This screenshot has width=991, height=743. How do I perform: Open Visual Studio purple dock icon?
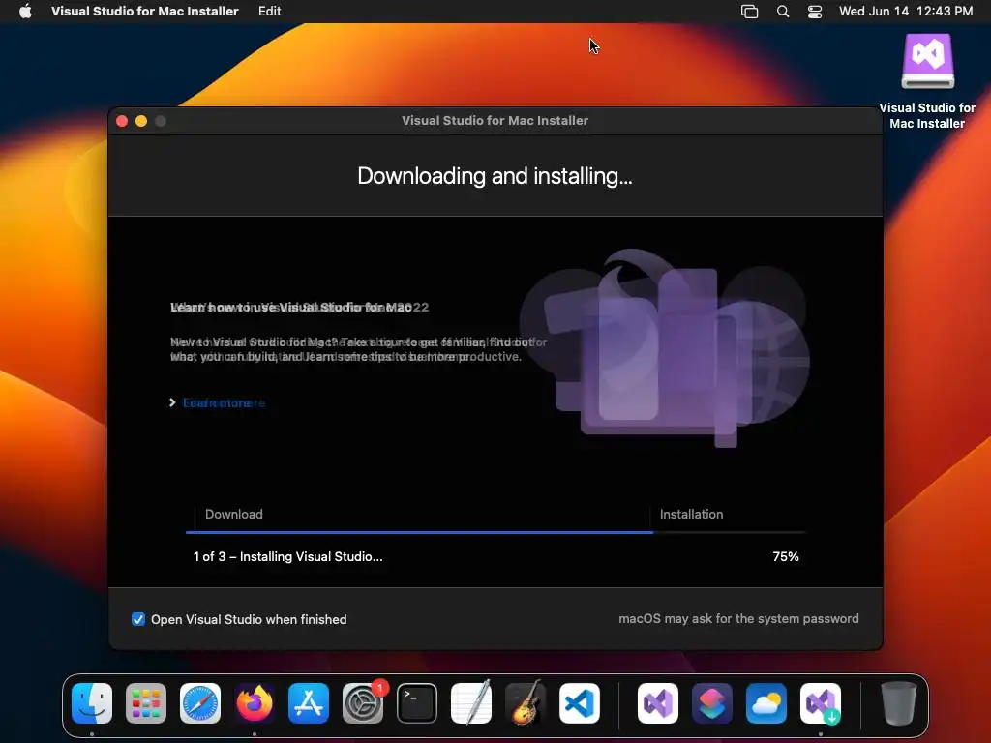tap(658, 703)
